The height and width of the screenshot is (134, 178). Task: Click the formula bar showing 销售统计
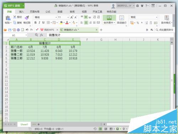pyautogui.click(x=110, y=35)
